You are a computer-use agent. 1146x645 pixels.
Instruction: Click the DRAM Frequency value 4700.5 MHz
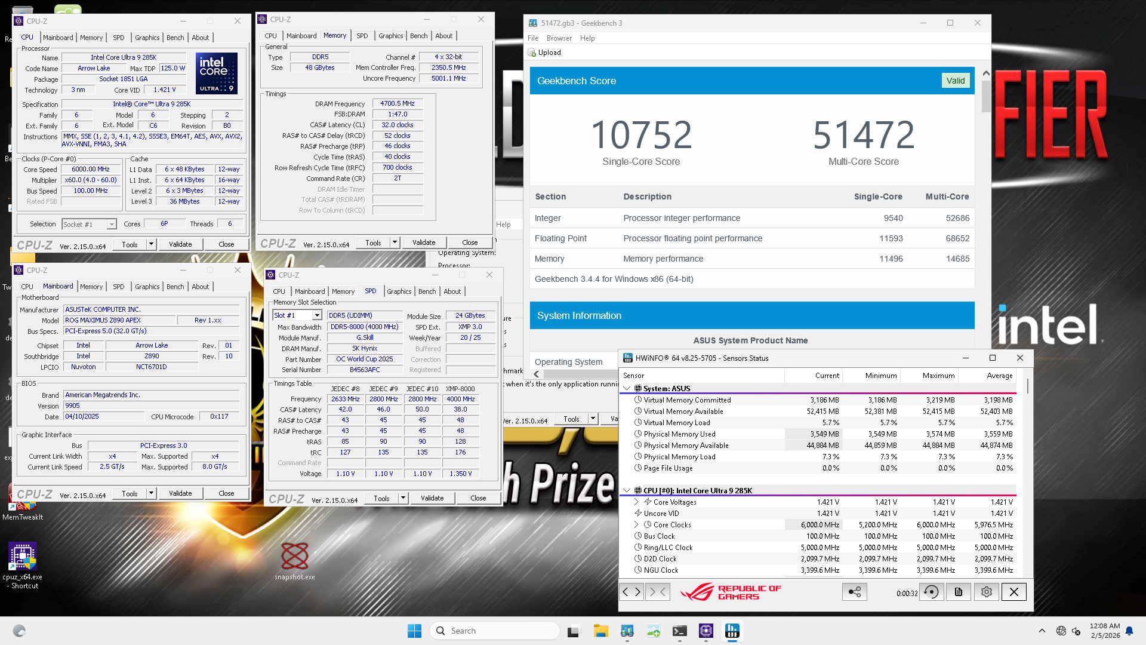point(398,104)
